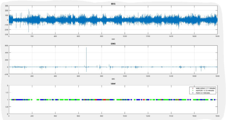Click 'REM: 9.17 minutes' legend entry

(x=203, y=93)
